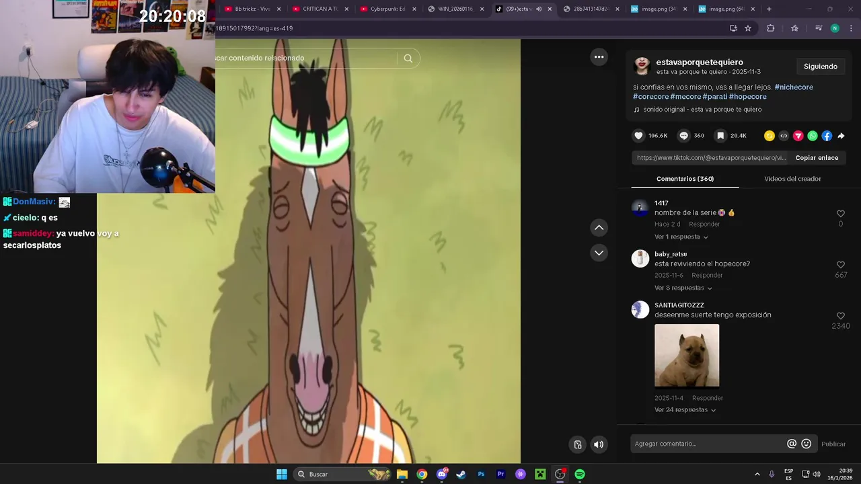Open Spotify from the taskbar
This screenshot has height=484, width=861.
(x=579, y=475)
